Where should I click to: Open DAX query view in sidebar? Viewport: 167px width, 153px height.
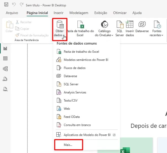pyautogui.click(x=5, y=79)
